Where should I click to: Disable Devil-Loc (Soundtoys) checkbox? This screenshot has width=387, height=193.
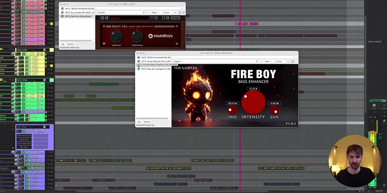[62, 16]
